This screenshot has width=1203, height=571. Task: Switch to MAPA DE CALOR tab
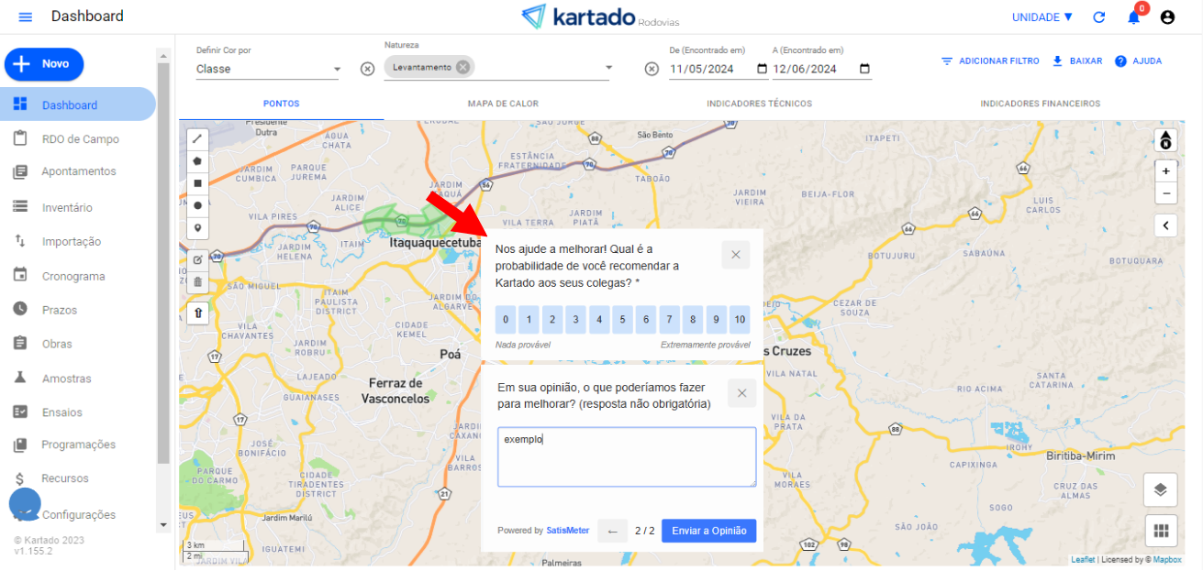(x=503, y=104)
